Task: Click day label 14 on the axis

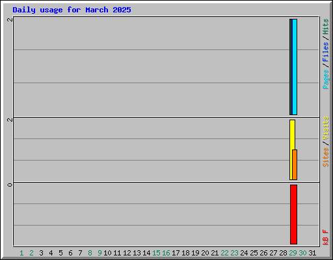Action: (x=146, y=253)
